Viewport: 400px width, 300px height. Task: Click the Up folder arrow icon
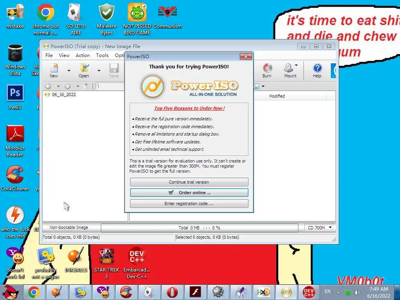[x=86, y=86]
